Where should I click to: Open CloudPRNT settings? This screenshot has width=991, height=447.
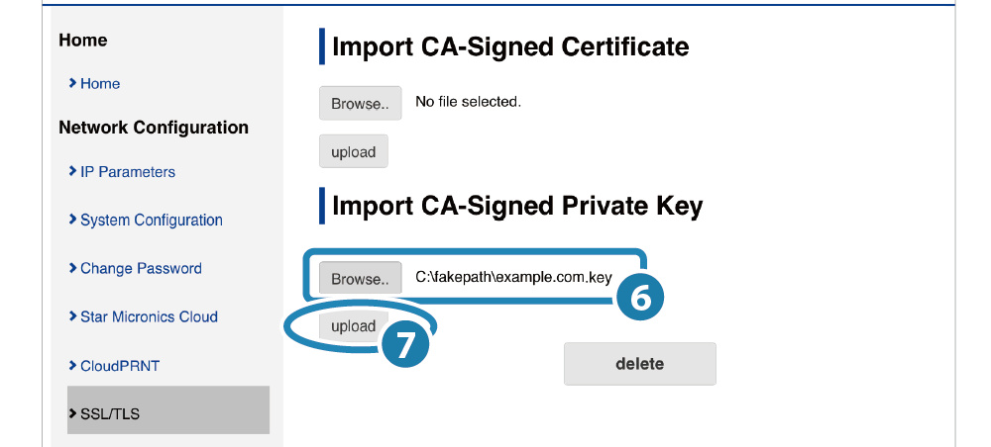(119, 366)
